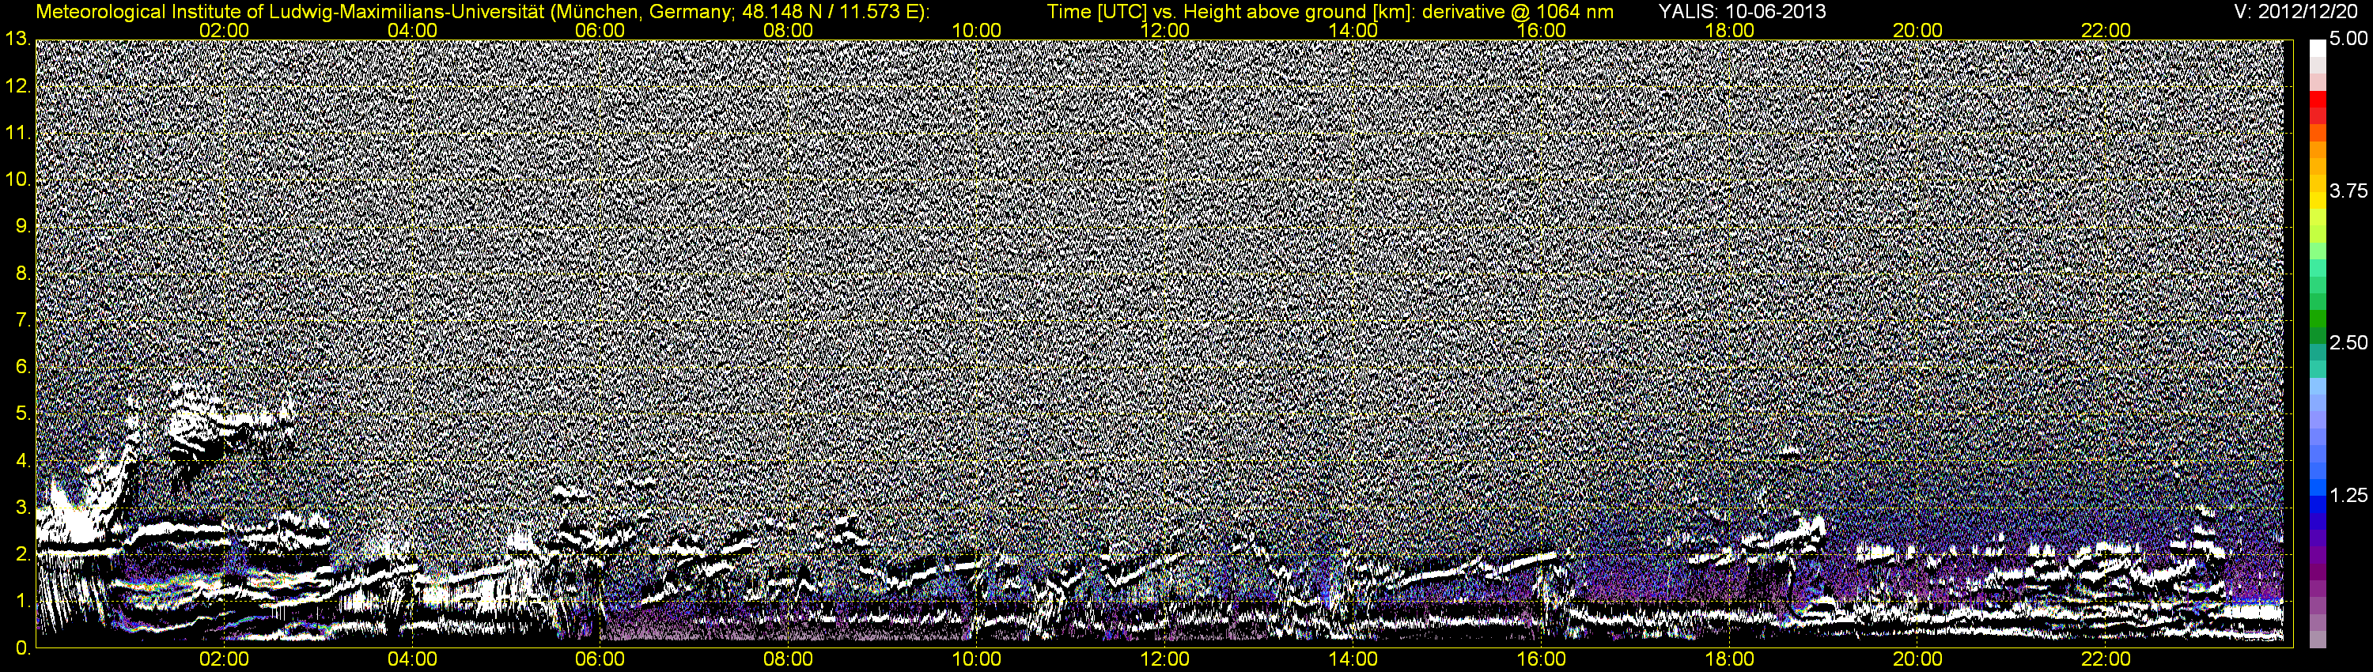Click the 02:00 label on the bottom time axis
This screenshot has width=2373, height=672.
[224, 660]
